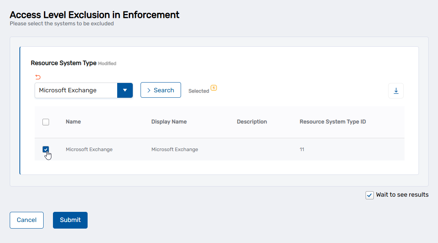The width and height of the screenshot is (438, 243).
Task: Show the Selected items list
Action: (x=199, y=91)
